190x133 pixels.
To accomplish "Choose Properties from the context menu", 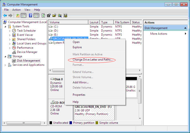I will click(79, 95).
